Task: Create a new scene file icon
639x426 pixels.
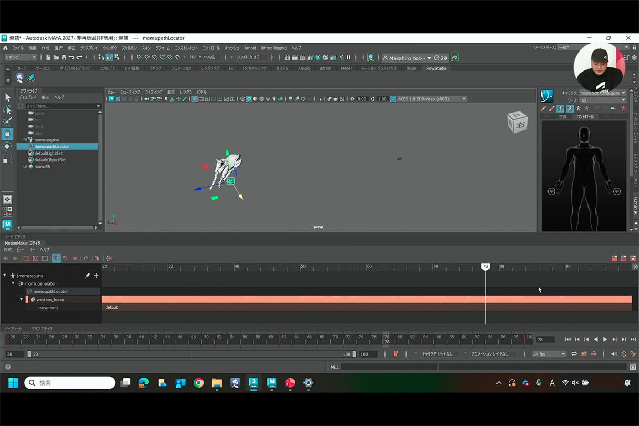Action: tap(48, 57)
